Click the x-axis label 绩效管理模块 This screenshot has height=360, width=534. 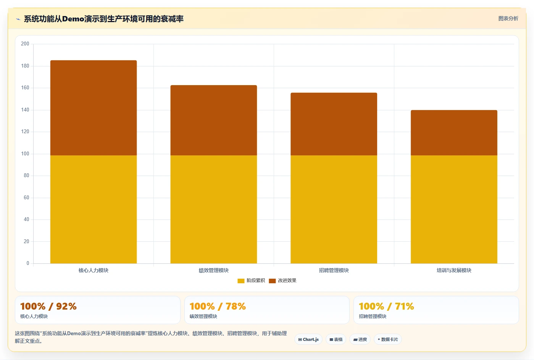pyautogui.click(x=214, y=270)
